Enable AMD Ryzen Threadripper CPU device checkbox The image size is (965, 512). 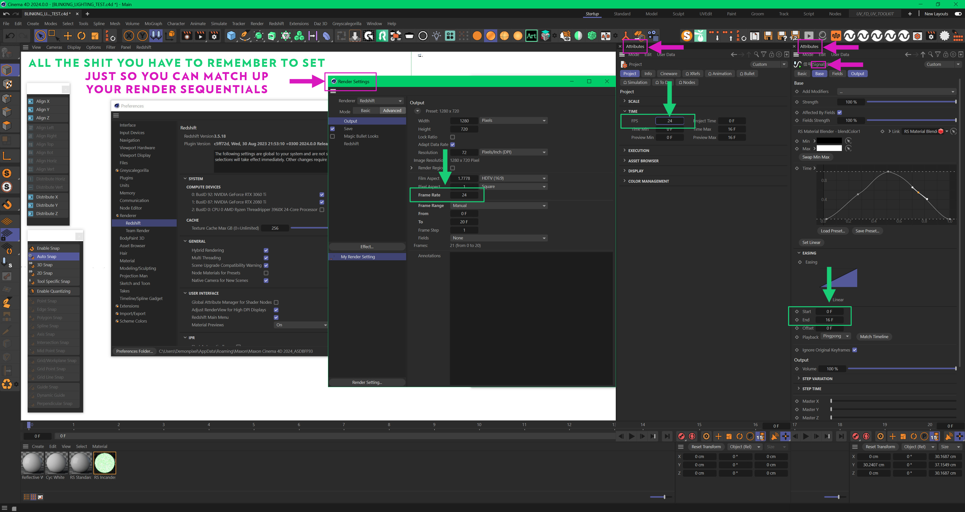point(322,210)
